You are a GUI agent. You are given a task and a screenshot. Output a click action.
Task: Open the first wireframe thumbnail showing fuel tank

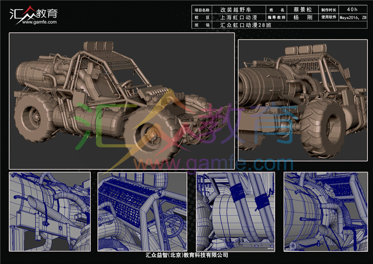[x=50, y=211]
